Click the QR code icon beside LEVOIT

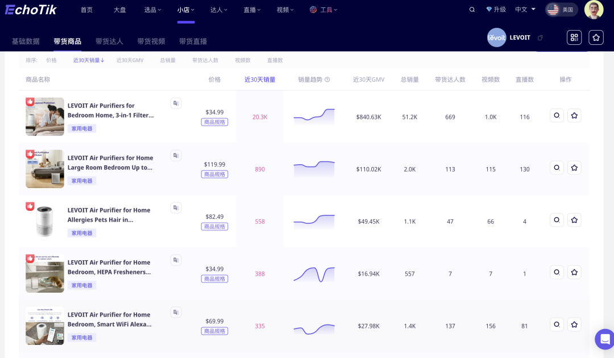pos(574,38)
